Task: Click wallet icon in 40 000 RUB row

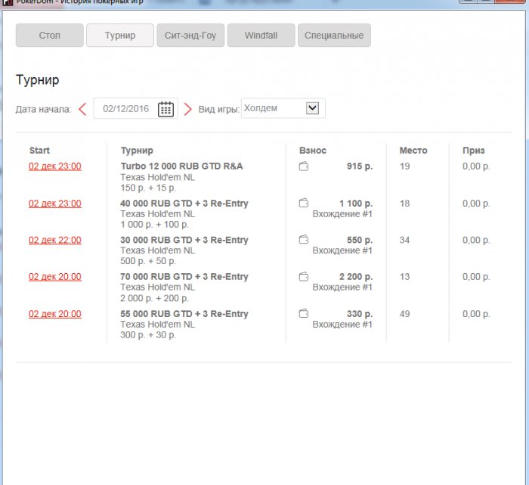Action: coord(304,203)
